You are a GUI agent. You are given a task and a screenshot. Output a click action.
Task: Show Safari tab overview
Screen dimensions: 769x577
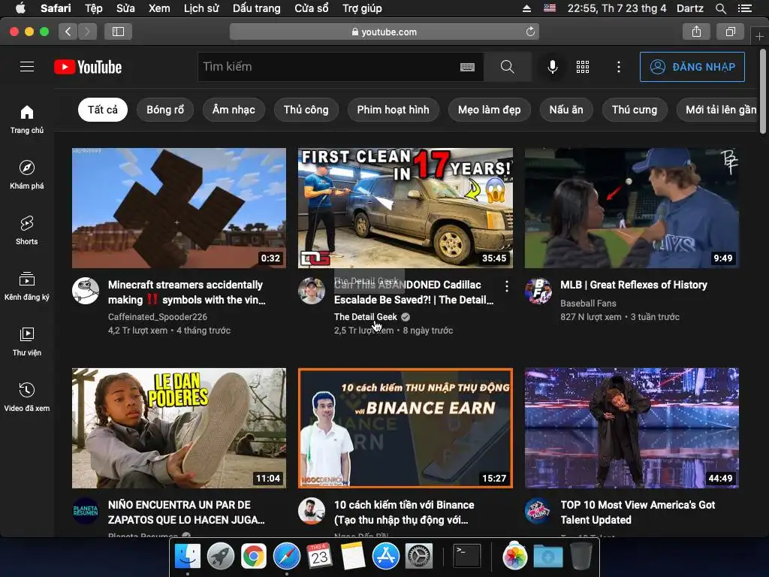730,32
